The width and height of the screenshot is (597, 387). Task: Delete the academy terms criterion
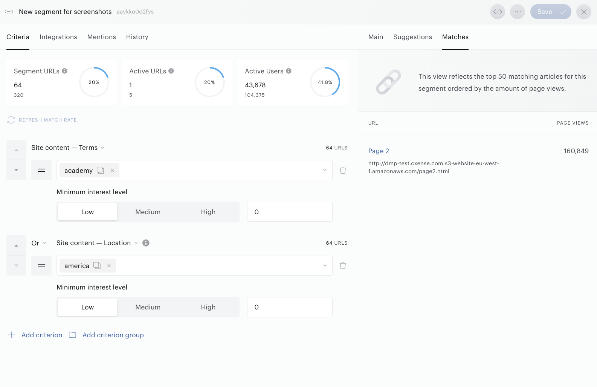click(x=343, y=170)
